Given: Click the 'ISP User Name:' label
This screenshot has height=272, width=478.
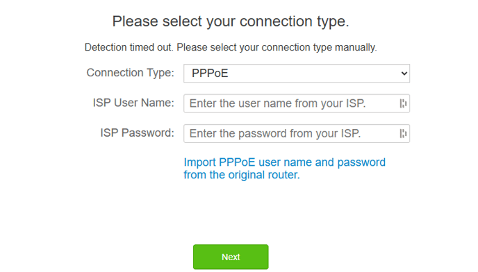Looking at the screenshot, I should coord(133,103).
